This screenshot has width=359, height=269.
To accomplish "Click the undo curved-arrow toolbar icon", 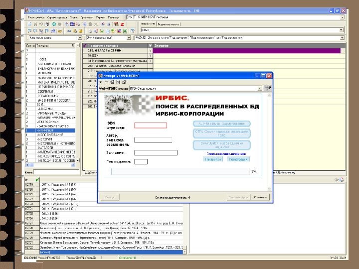I will click(41, 24).
